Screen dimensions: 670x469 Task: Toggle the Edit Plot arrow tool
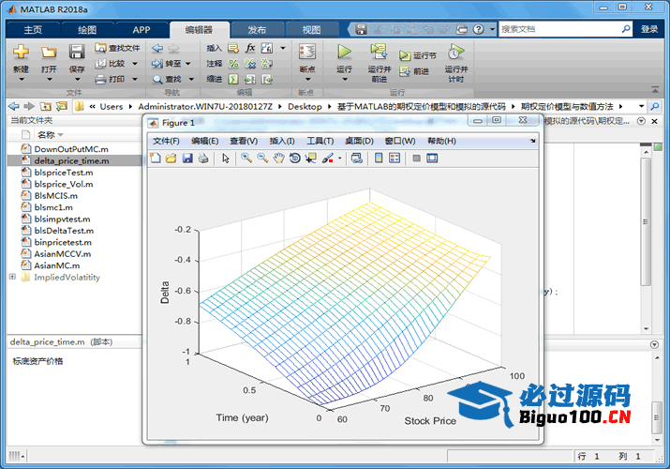point(226,159)
